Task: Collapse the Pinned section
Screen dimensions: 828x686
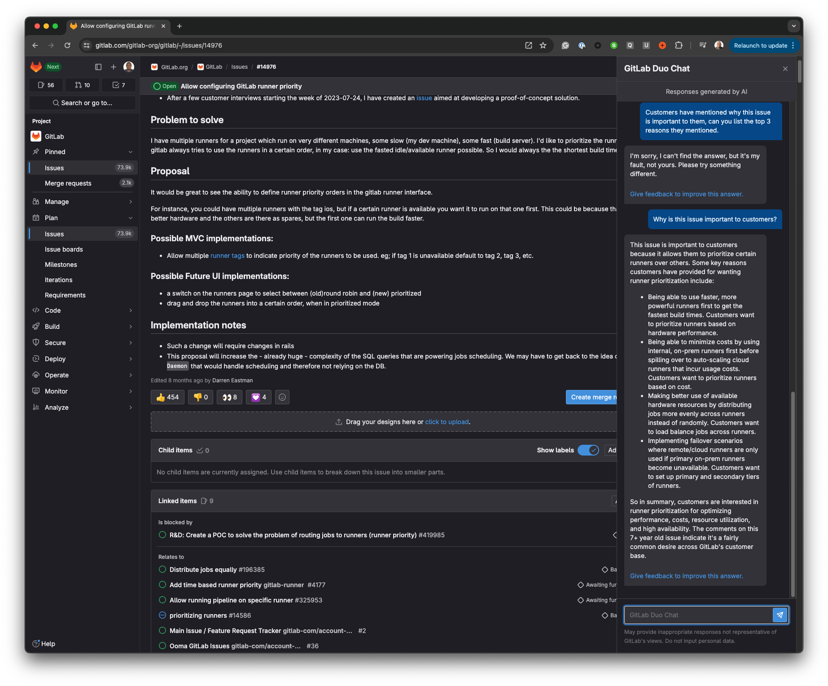Action: pyautogui.click(x=83, y=152)
